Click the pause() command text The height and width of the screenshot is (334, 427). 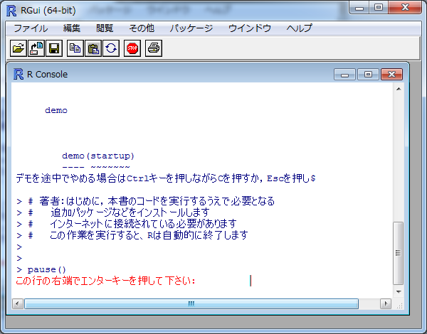point(46,269)
